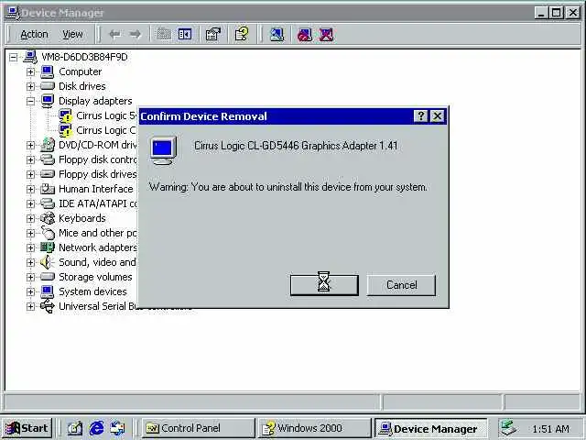Click the Outlook Express quick launch icon
The image size is (586, 440).
click(x=118, y=428)
